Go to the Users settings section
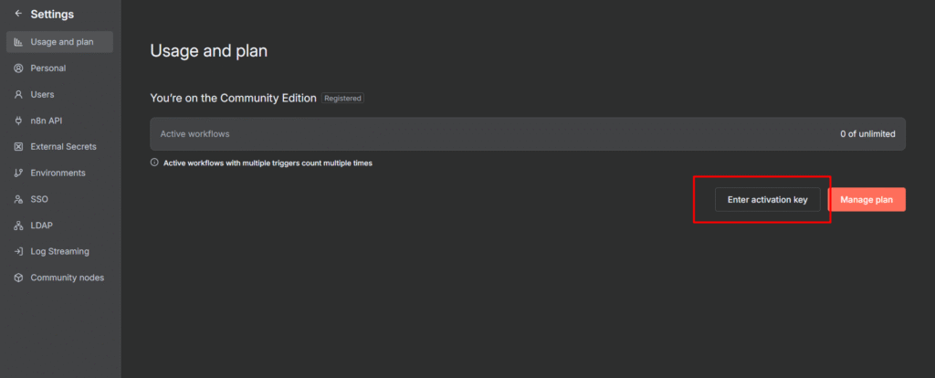Screen dimensions: 935x378 click(42, 94)
